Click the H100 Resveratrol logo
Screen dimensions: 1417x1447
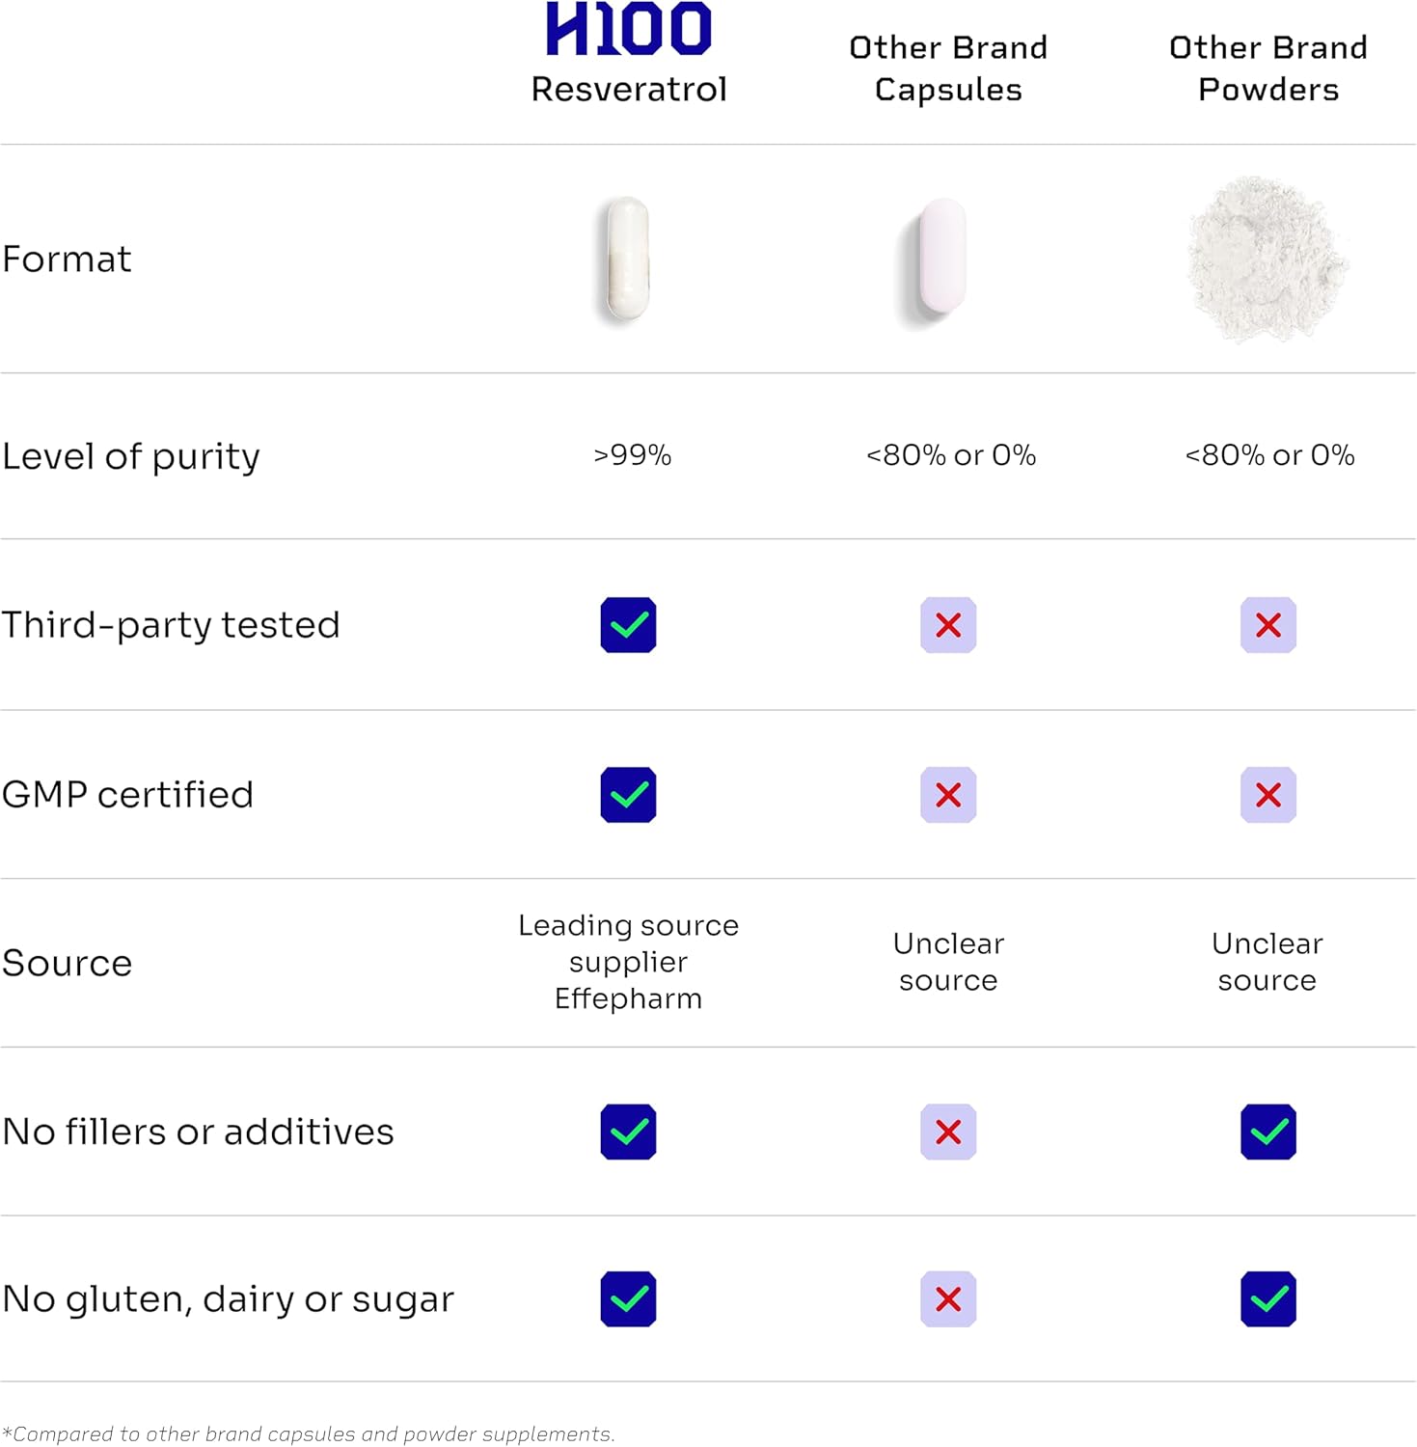[628, 29]
